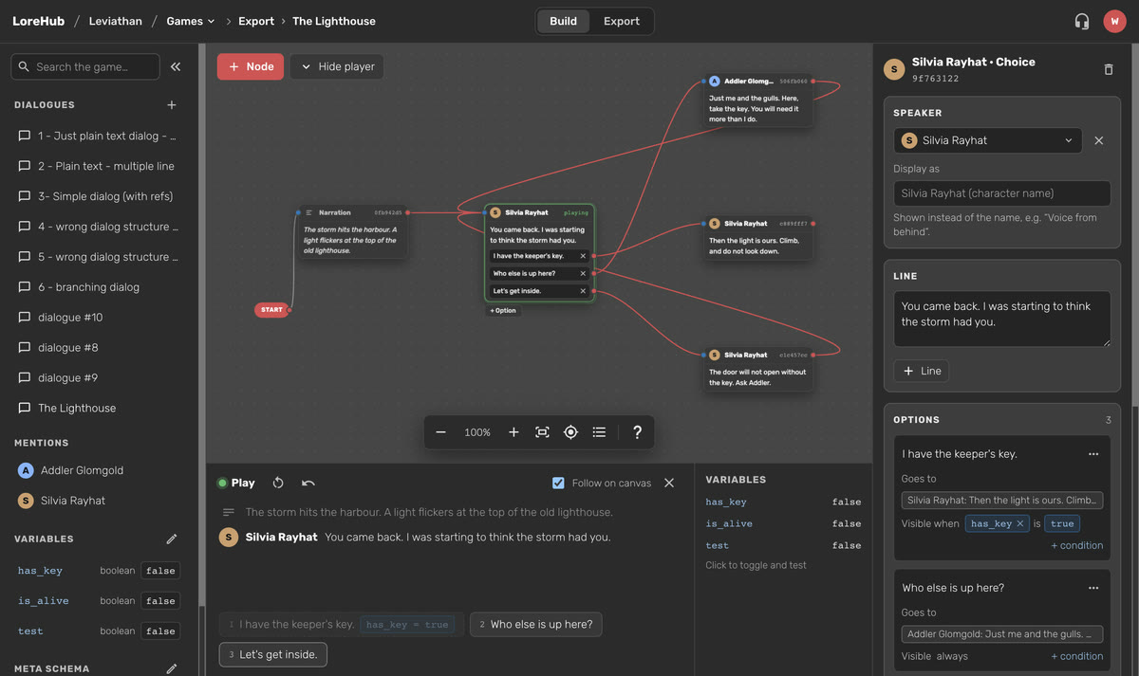Zoom in the canvas with the plus icon
The height and width of the screenshot is (676, 1139).
[513, 432]
